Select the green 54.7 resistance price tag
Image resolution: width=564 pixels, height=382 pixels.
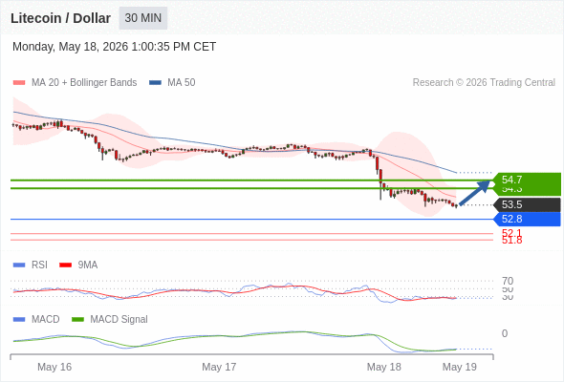[x=527, y=180]
